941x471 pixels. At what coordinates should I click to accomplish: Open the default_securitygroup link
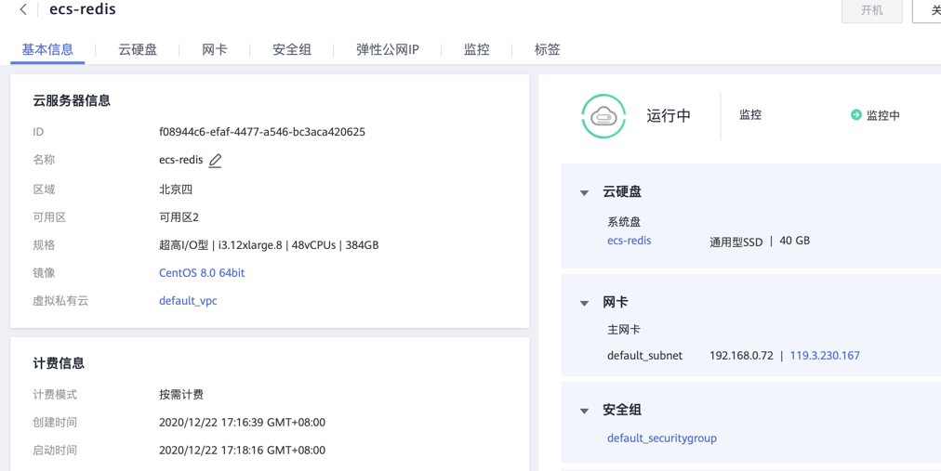(662, 438)
